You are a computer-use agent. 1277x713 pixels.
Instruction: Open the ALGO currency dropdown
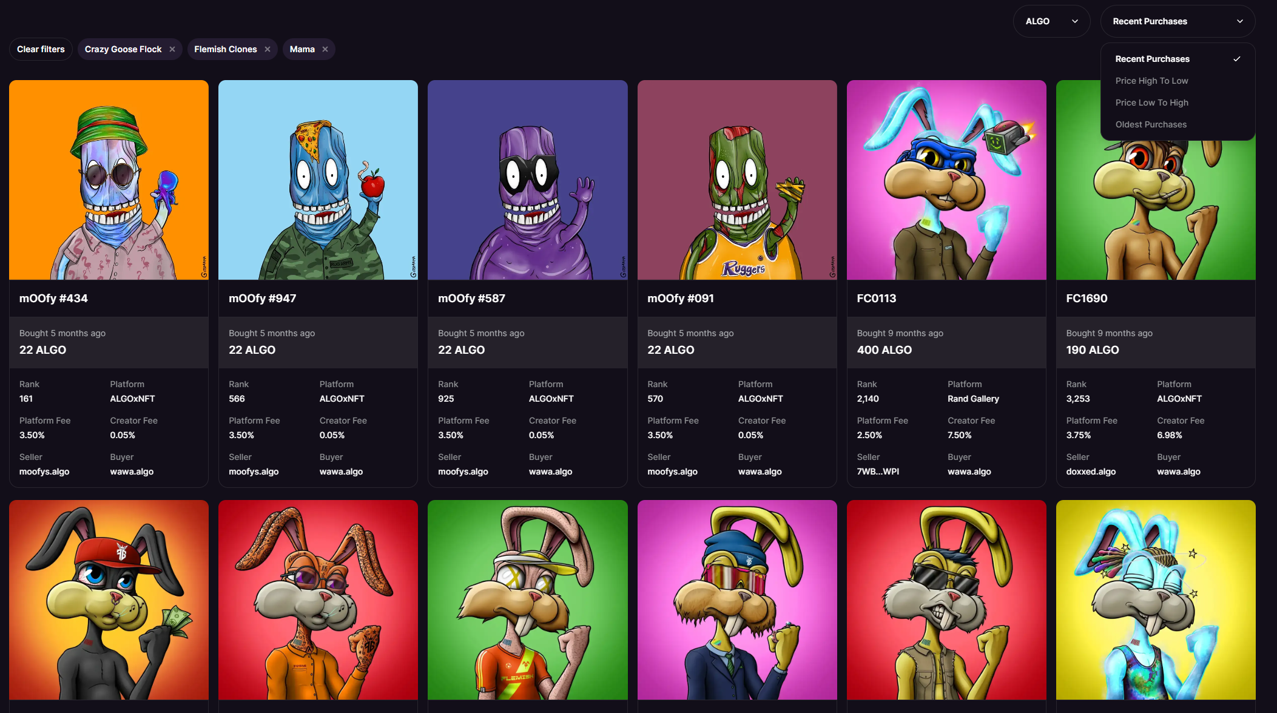pyautogui.click(x=1051, y=21)
